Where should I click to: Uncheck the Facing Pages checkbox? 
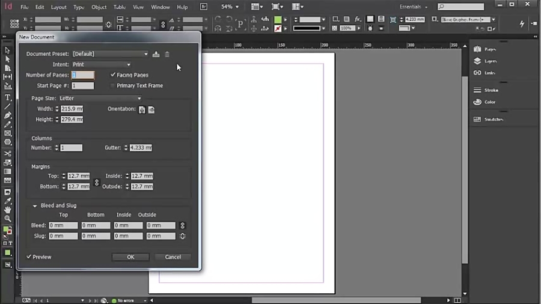pyautogui.click(x=113, y=74)
